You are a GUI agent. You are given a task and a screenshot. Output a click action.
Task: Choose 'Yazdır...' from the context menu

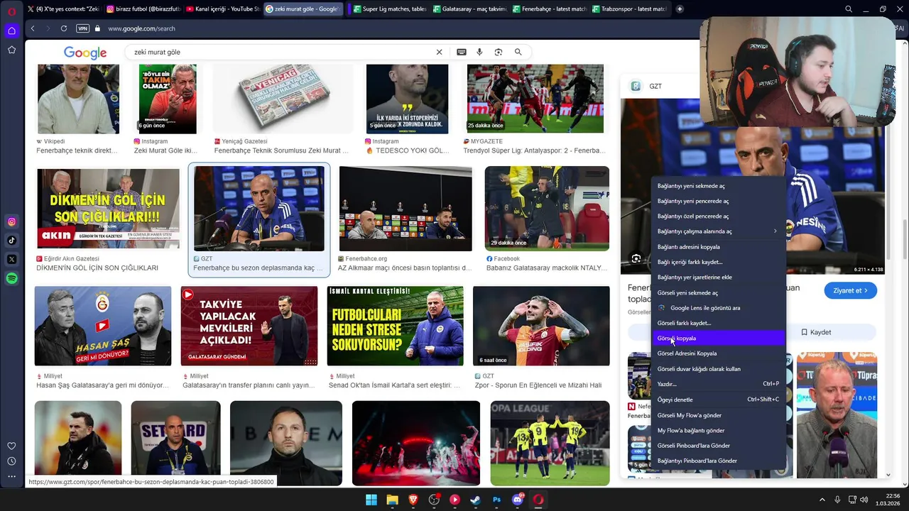point(718,384)
